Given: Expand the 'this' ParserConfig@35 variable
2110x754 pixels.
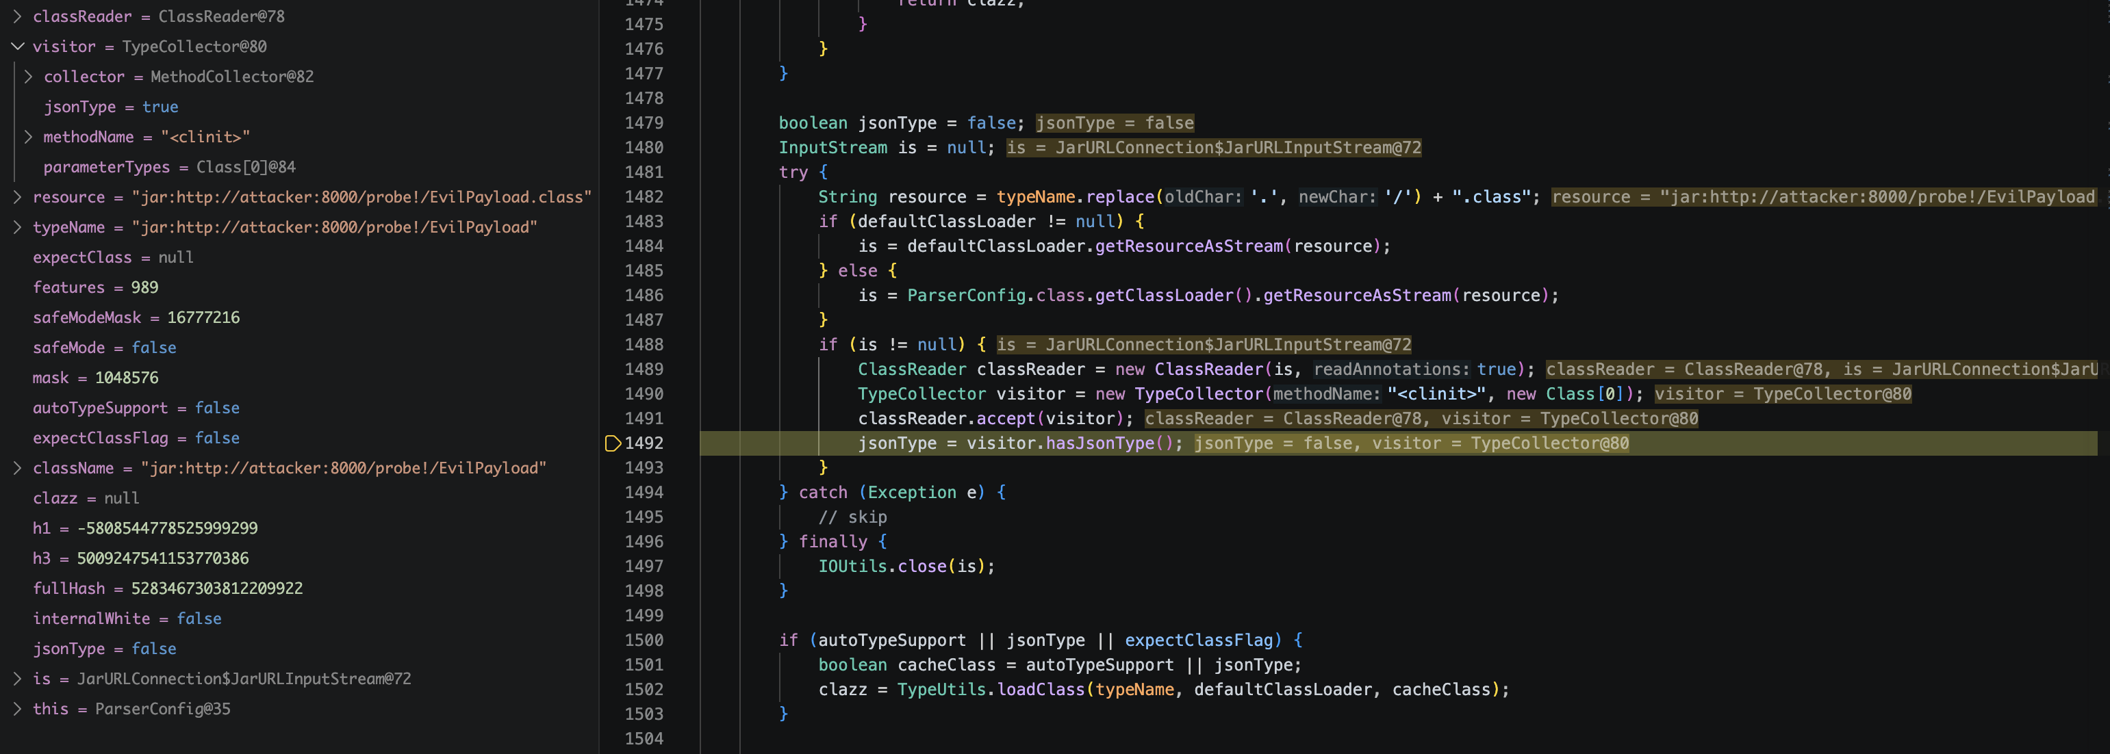Looking at the screenshot, I should click(17, 709).
